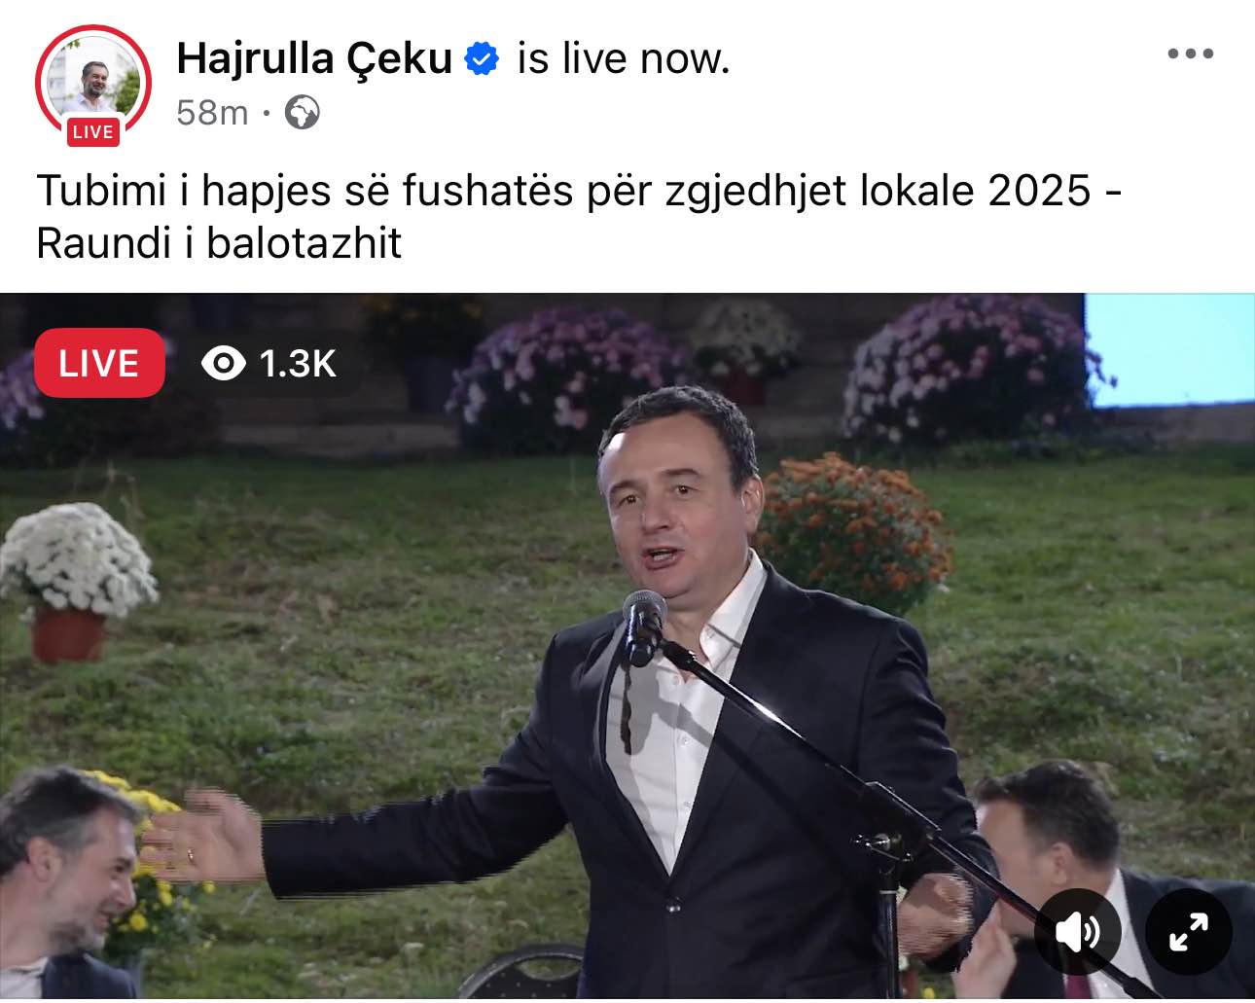Click the eye viewers icon
The width and height of the screenshot is (1255, 1003).
224,364
